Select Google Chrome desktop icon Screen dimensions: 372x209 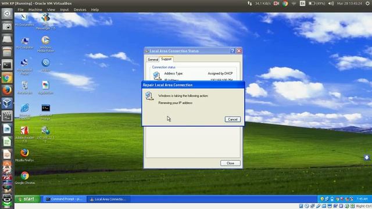coord(24,178)
